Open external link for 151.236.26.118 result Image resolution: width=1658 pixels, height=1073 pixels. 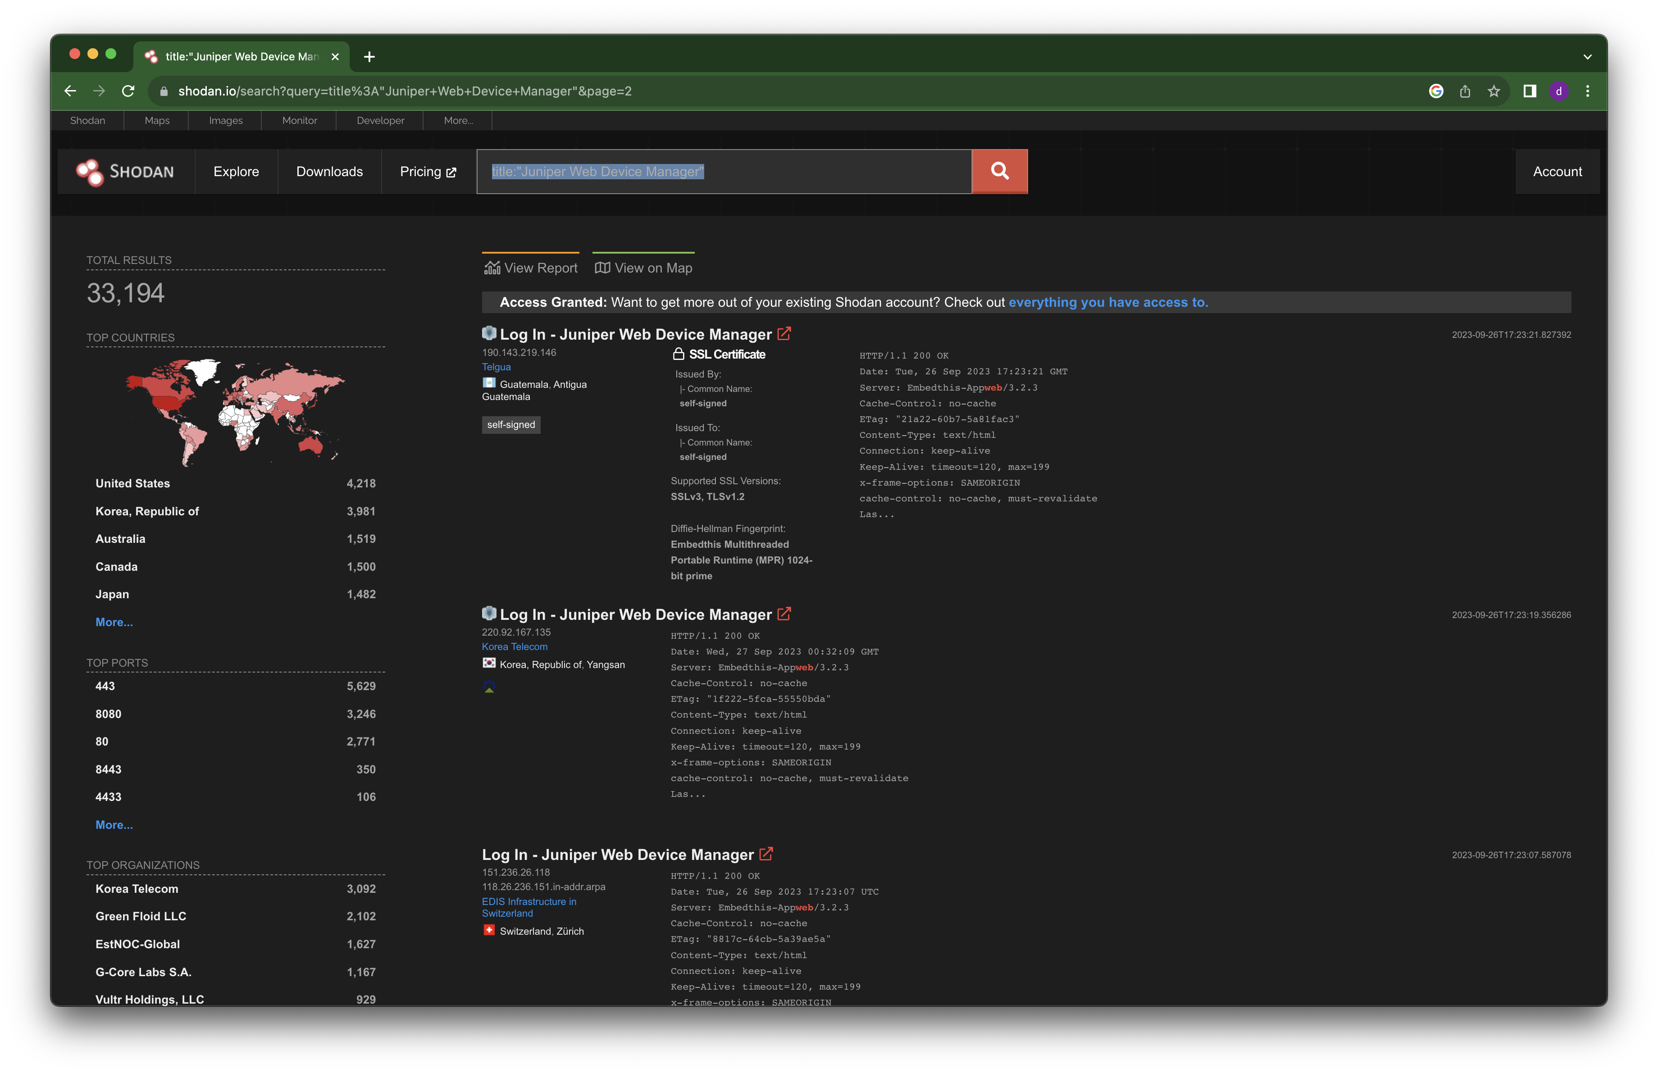765,854
